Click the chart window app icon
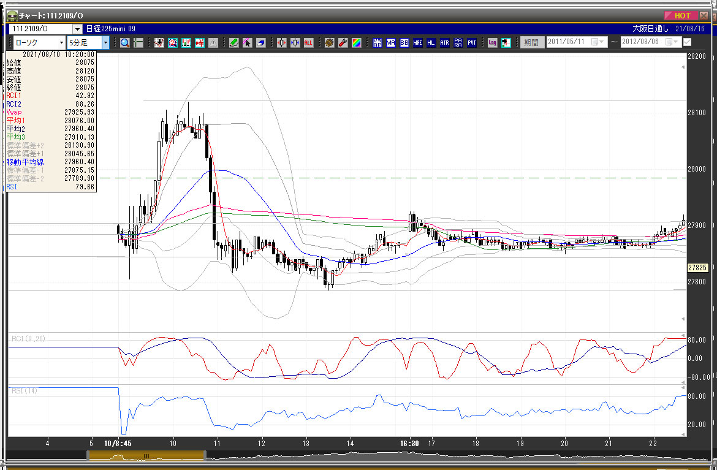 [x=12, y=15]
